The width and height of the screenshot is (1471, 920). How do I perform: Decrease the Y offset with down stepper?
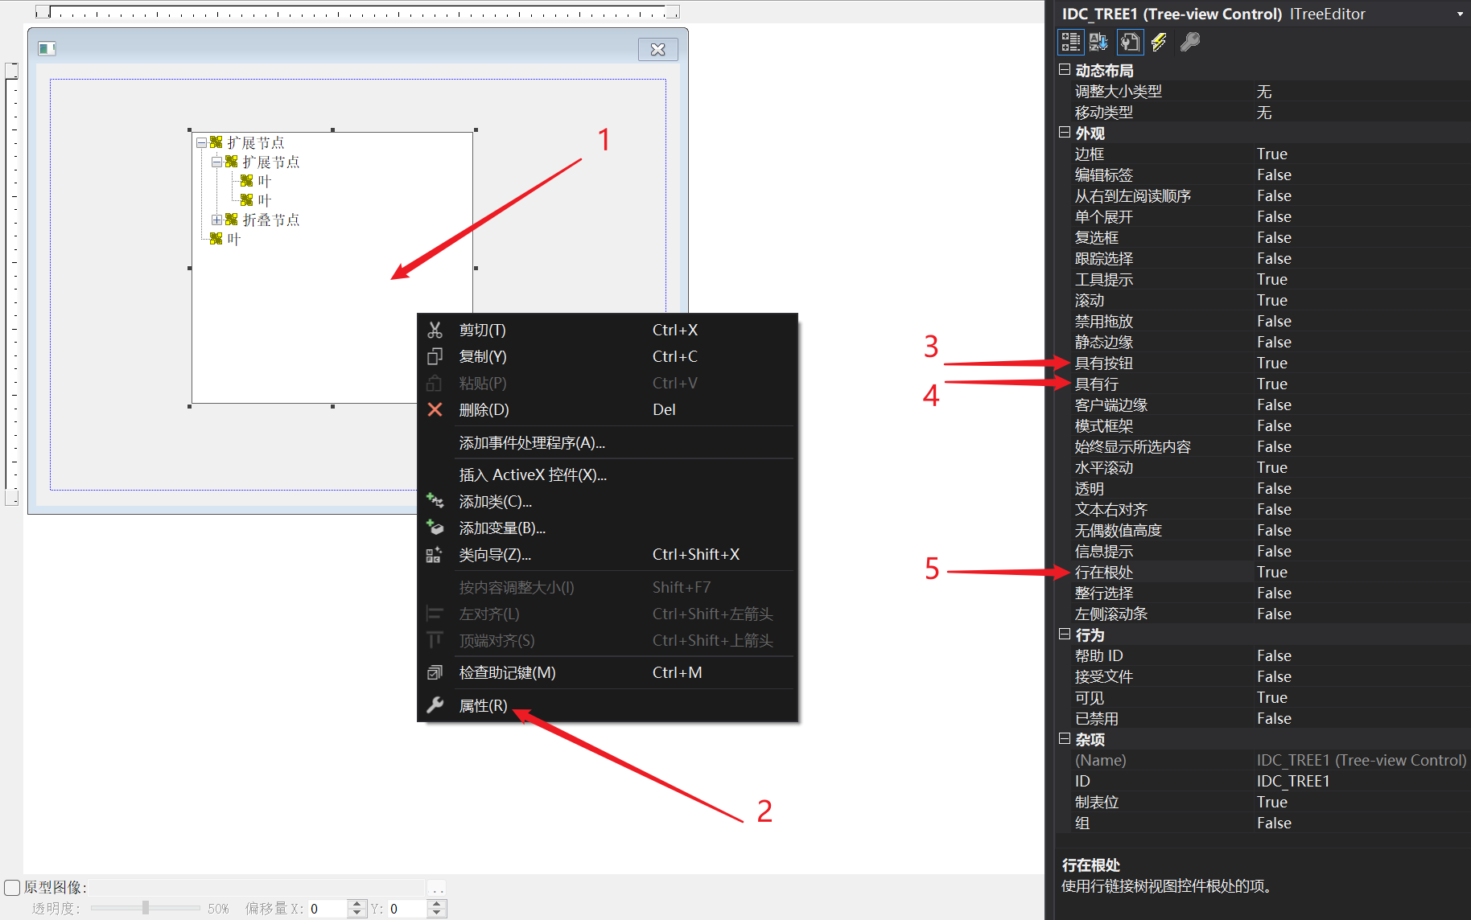pos(437,913)
